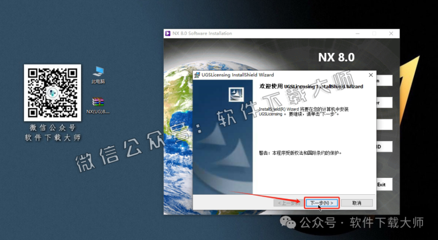Click the disabled 上一步 back button

[x=289, y=203]
